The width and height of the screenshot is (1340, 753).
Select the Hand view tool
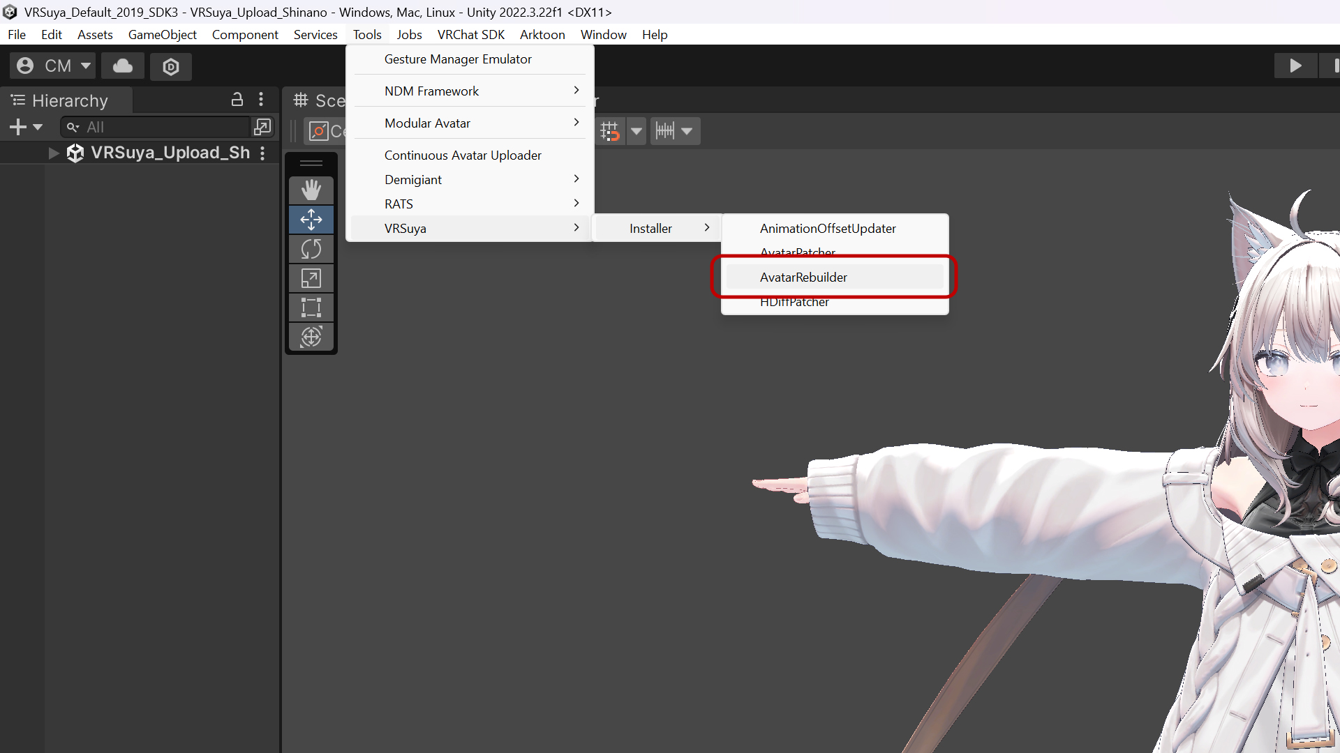point(311,190)
